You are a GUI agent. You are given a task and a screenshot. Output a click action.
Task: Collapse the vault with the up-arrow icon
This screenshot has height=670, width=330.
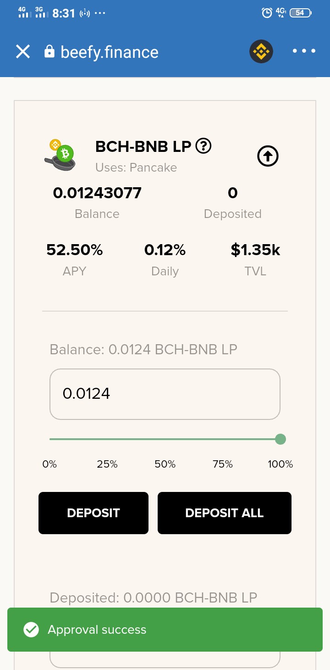point(268,157)
